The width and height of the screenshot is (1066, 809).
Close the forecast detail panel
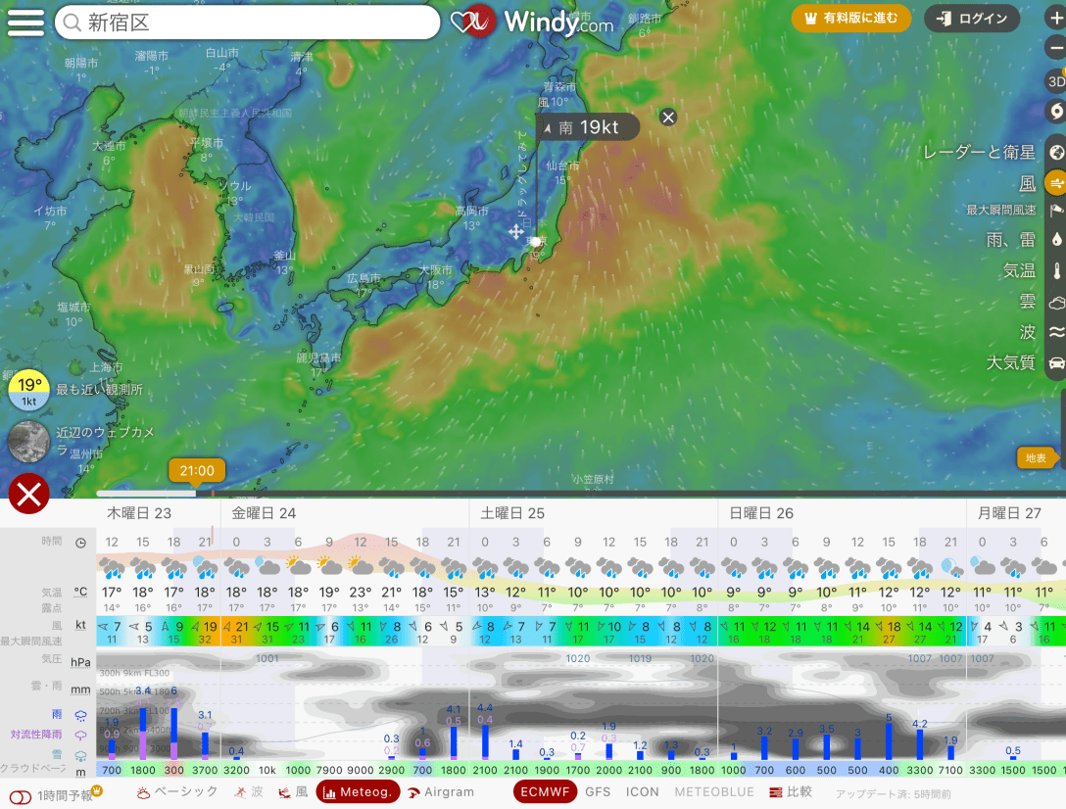[x=29, y=495]
